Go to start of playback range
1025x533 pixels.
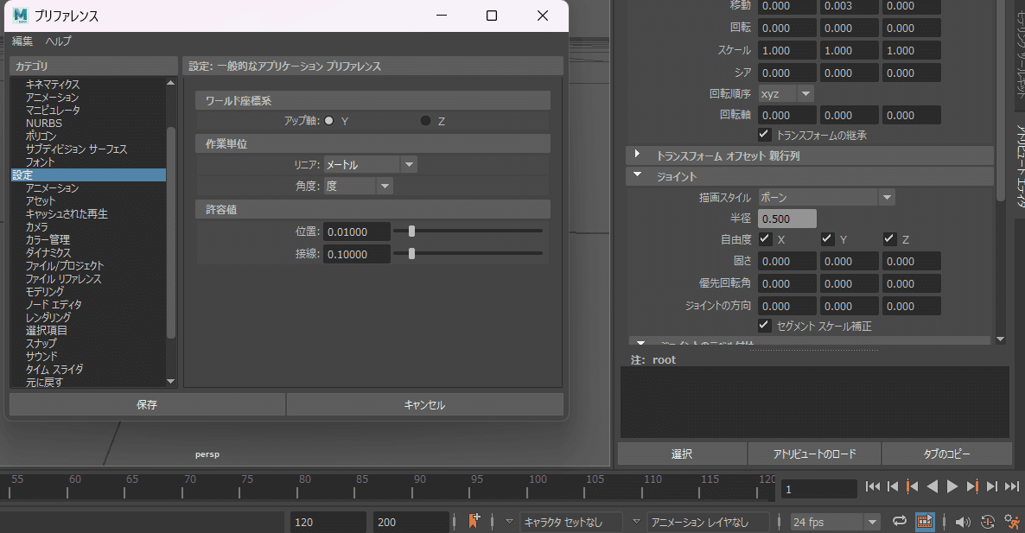coord(873,486)
